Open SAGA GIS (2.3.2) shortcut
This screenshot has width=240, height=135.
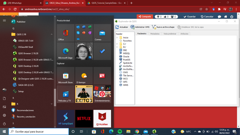(x=26, y=85)
